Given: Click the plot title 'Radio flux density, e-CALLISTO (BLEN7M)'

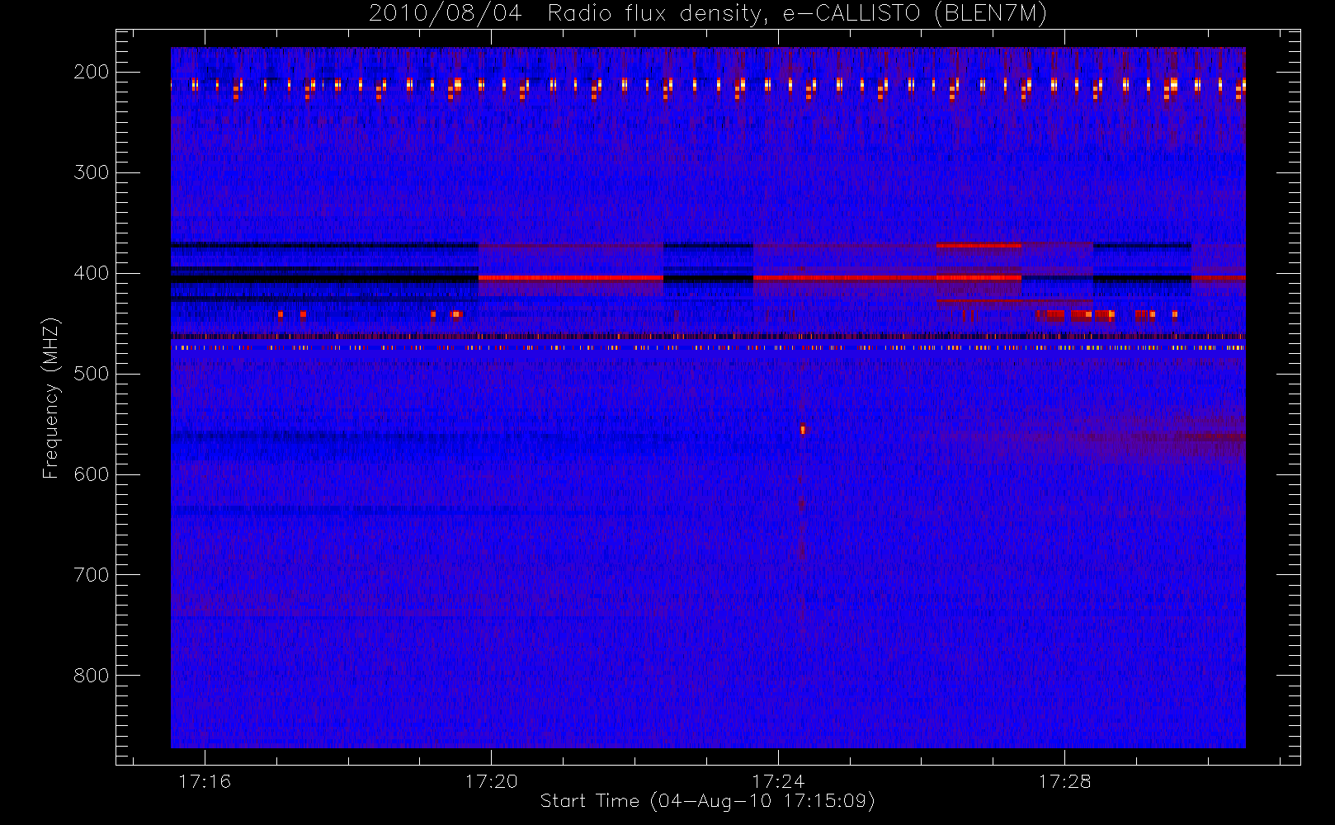Looking at the screenshot, I should 797,14.
